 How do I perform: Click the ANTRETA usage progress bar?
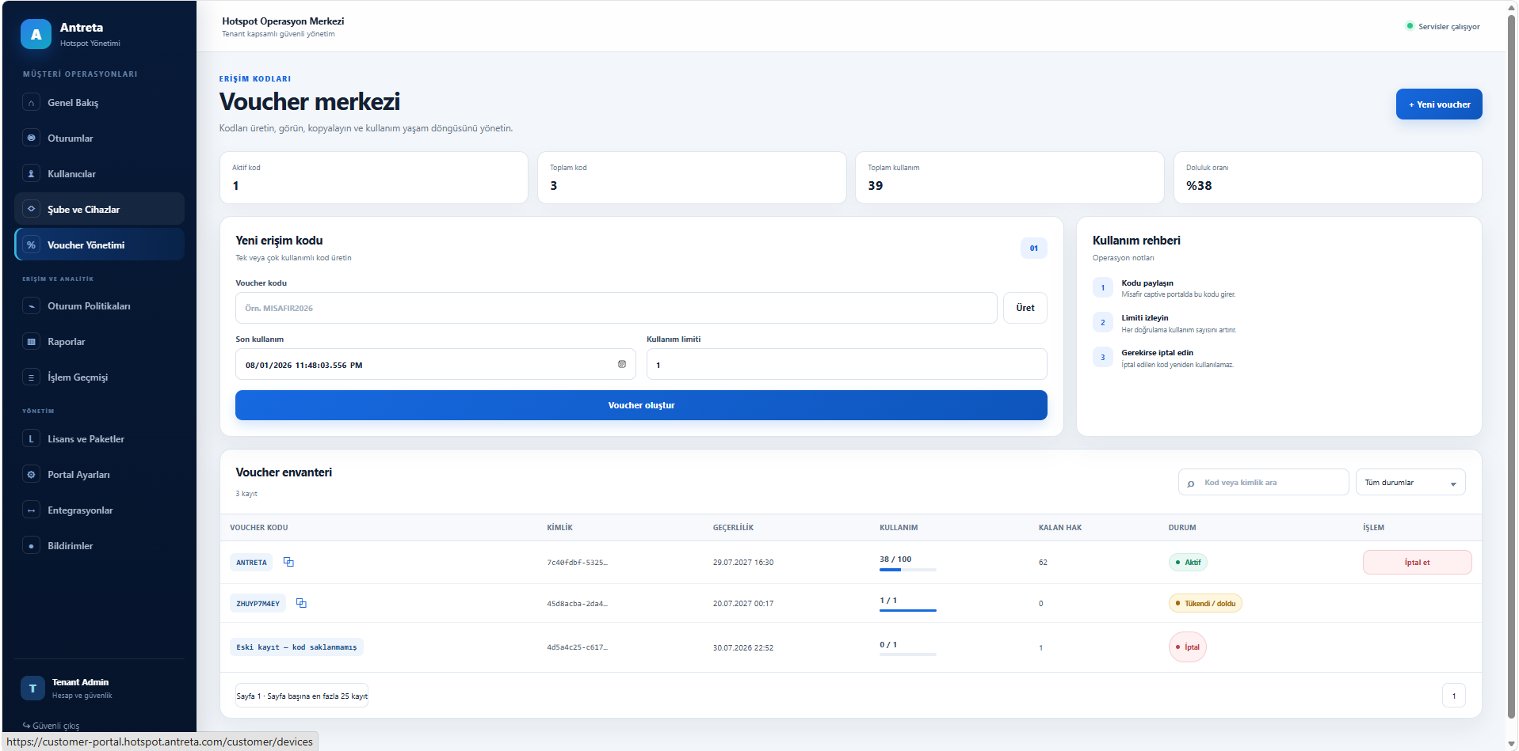[908, 570]
